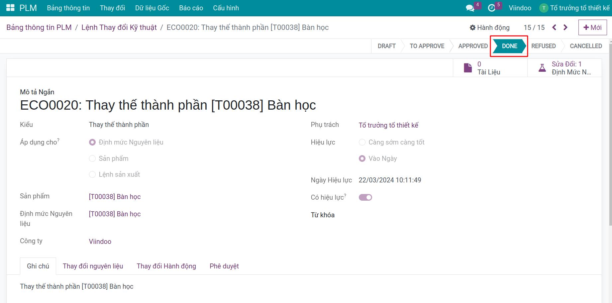The height and width of the screenshot is (303, 612).
Task: Open the apps grid home menu
Action: tap(10, 8)
